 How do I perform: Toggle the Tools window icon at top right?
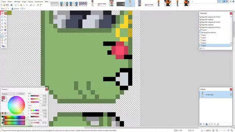[x=219, y=1]
